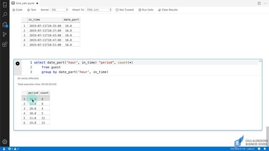Open the Attach To PSQL Juno dropdown
The width and height of the screenshot is (269, 151).
[x=99, y=10]
